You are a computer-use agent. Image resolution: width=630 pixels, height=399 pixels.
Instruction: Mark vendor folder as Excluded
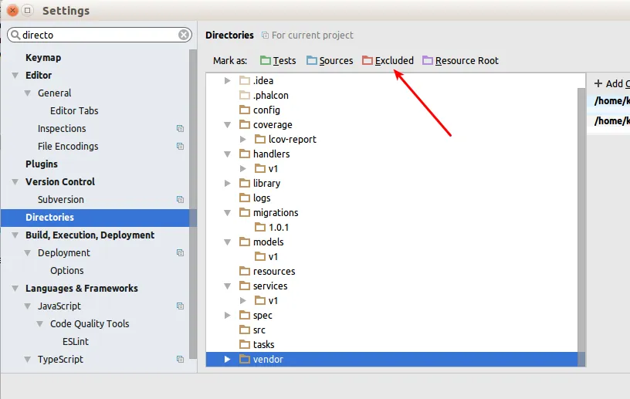[x=388, y=61]
